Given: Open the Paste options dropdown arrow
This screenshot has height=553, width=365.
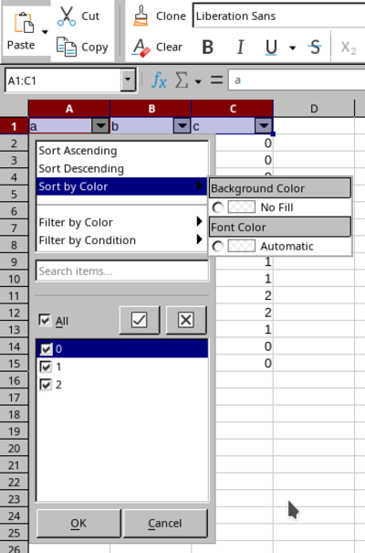Looking at the screenshot, I should pos(45,32).
